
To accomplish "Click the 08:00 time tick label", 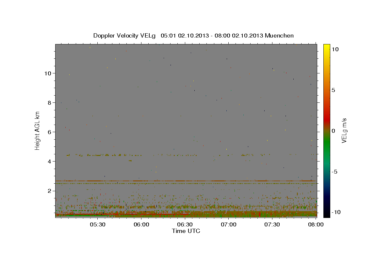I will pyautogui.click(x=316, y=224).
